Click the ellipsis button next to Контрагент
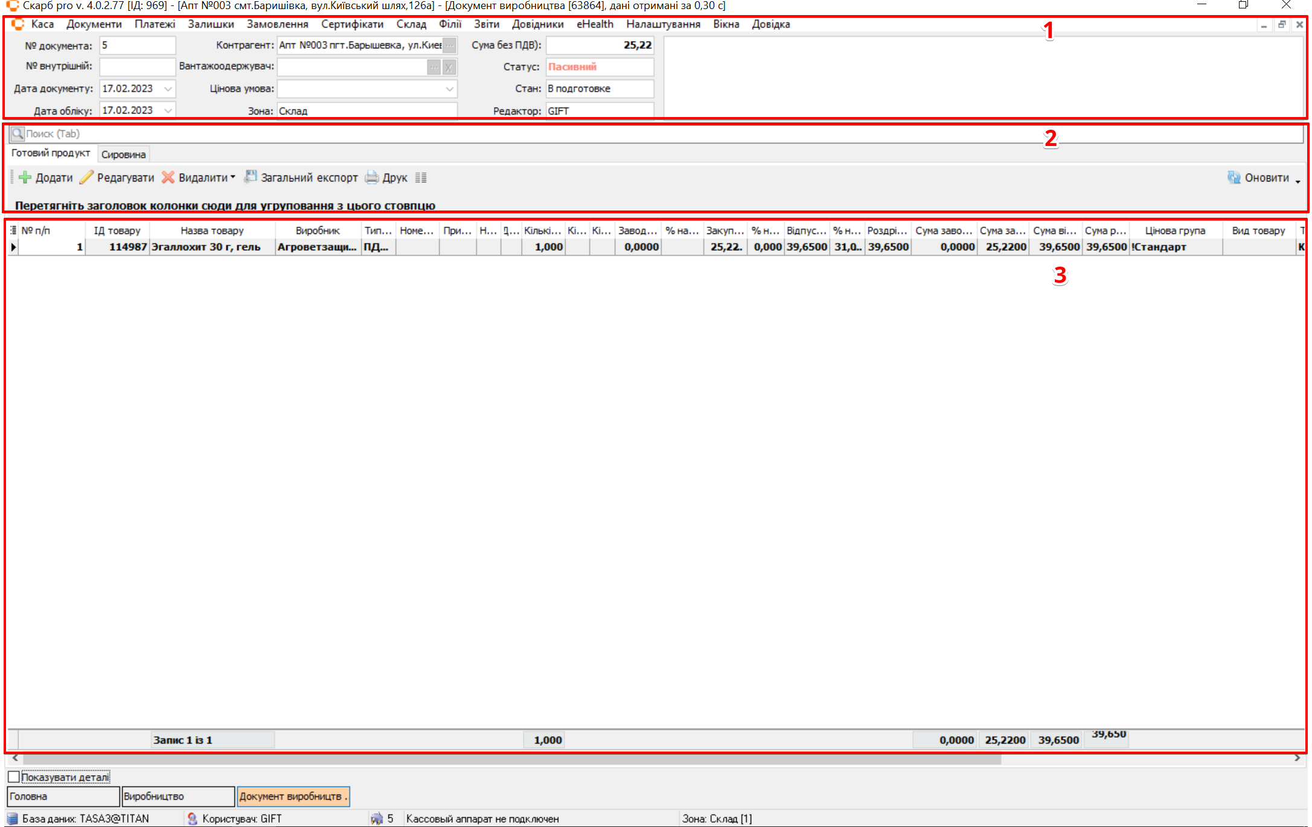 450,45
